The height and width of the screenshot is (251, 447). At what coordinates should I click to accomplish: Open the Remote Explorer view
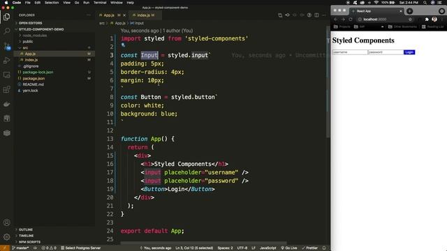coord(6,75)
